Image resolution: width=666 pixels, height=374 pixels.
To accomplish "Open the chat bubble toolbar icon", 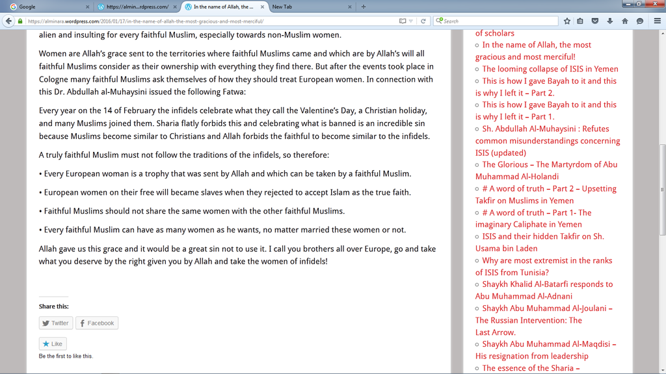I will click(640, 21).
